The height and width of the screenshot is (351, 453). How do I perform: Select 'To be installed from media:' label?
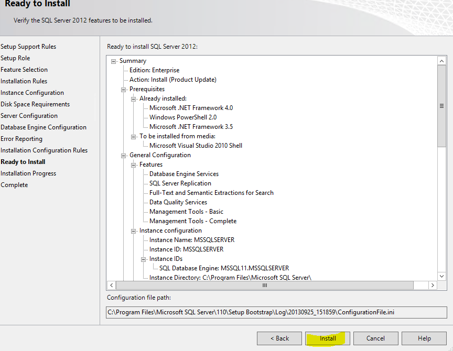177,136
